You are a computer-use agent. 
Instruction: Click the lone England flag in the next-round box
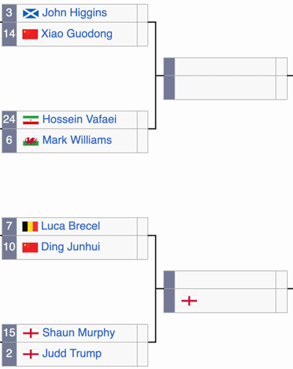tap(189, 301)
